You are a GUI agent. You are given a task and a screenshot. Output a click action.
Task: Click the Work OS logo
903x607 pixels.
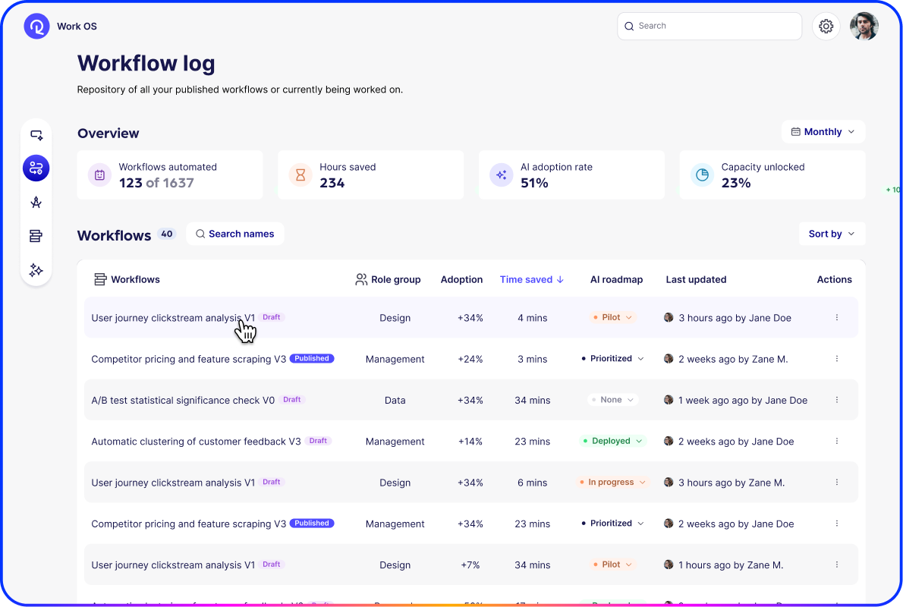[36, 26]
